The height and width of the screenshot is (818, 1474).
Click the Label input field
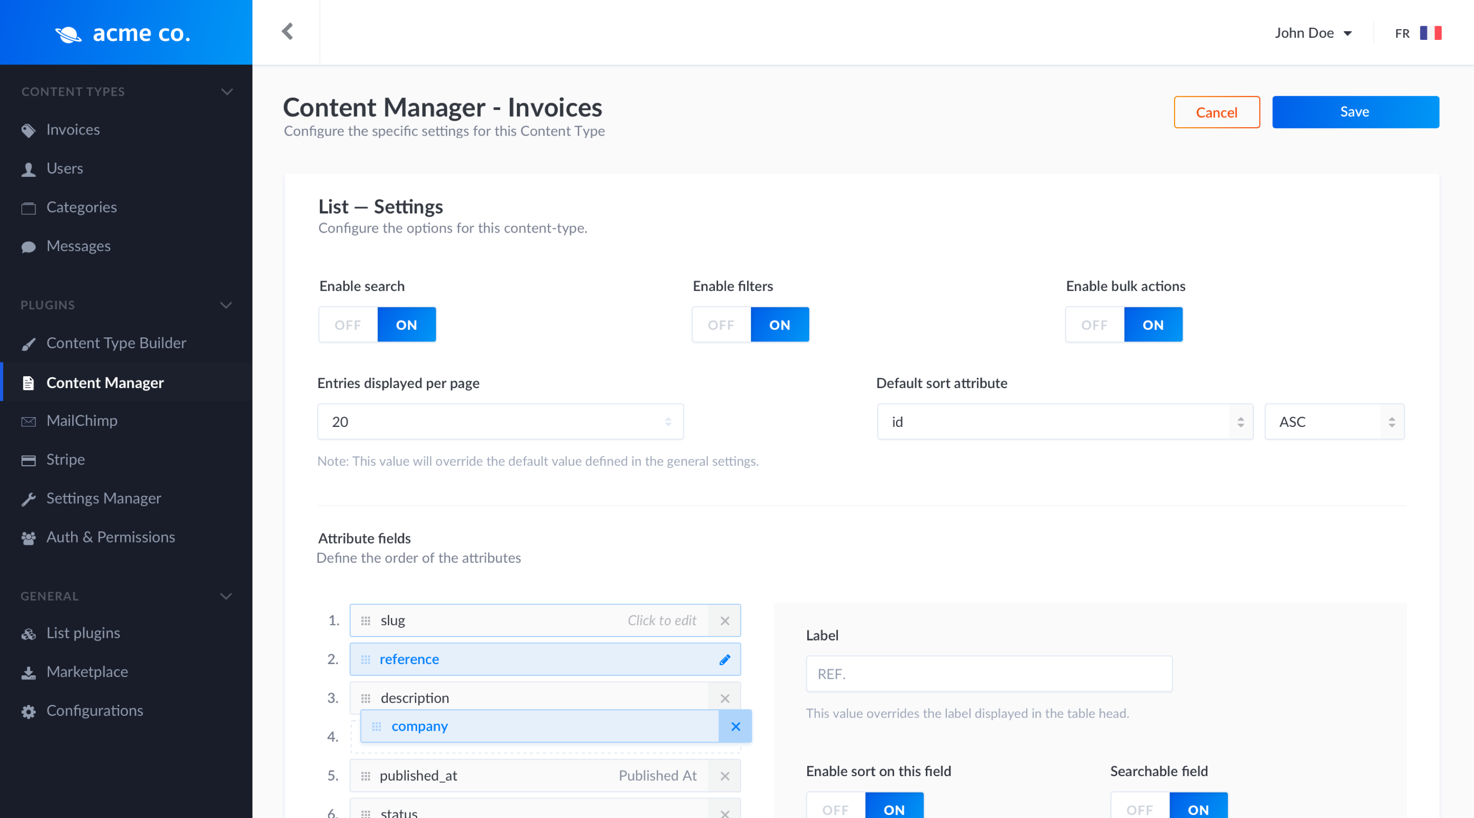pyautogui.click(x=988, y=674)
